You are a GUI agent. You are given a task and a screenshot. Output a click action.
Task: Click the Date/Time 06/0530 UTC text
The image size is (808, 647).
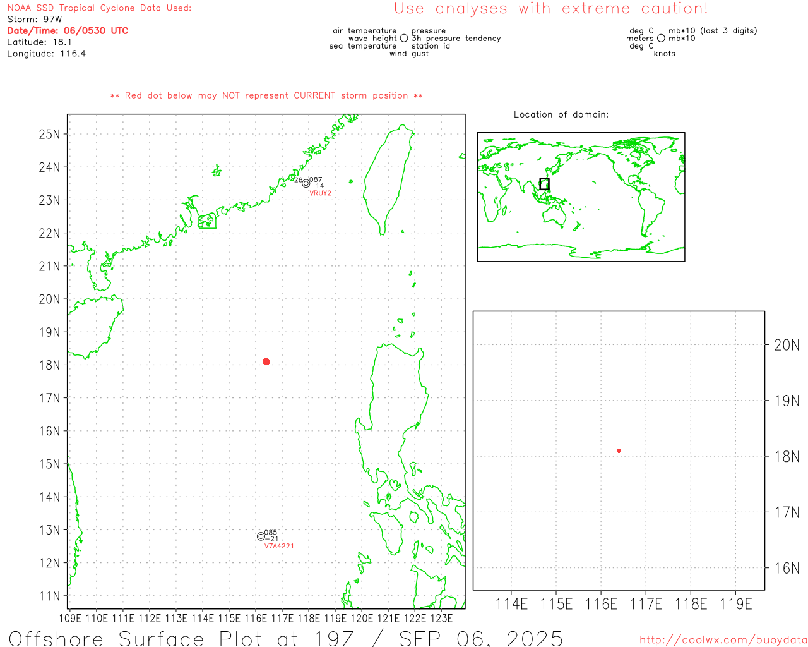(68, 31)
